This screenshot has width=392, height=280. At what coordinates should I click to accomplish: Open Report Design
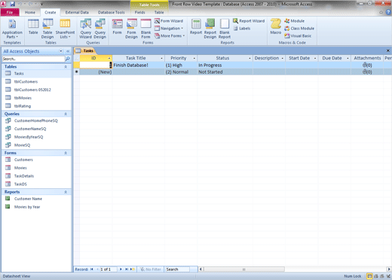coord(210,29)
